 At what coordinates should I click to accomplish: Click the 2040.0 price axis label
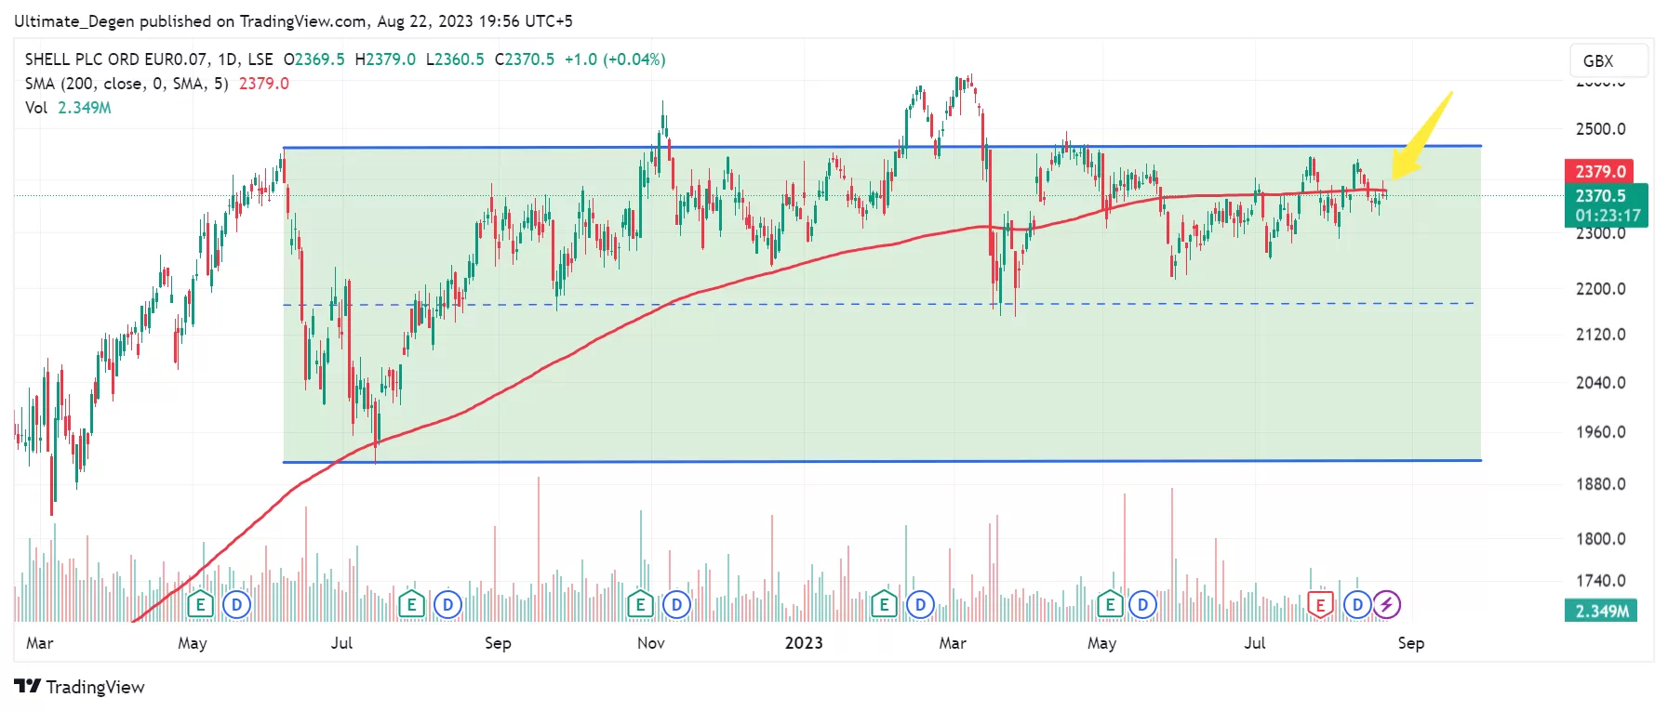[1601, 383]
